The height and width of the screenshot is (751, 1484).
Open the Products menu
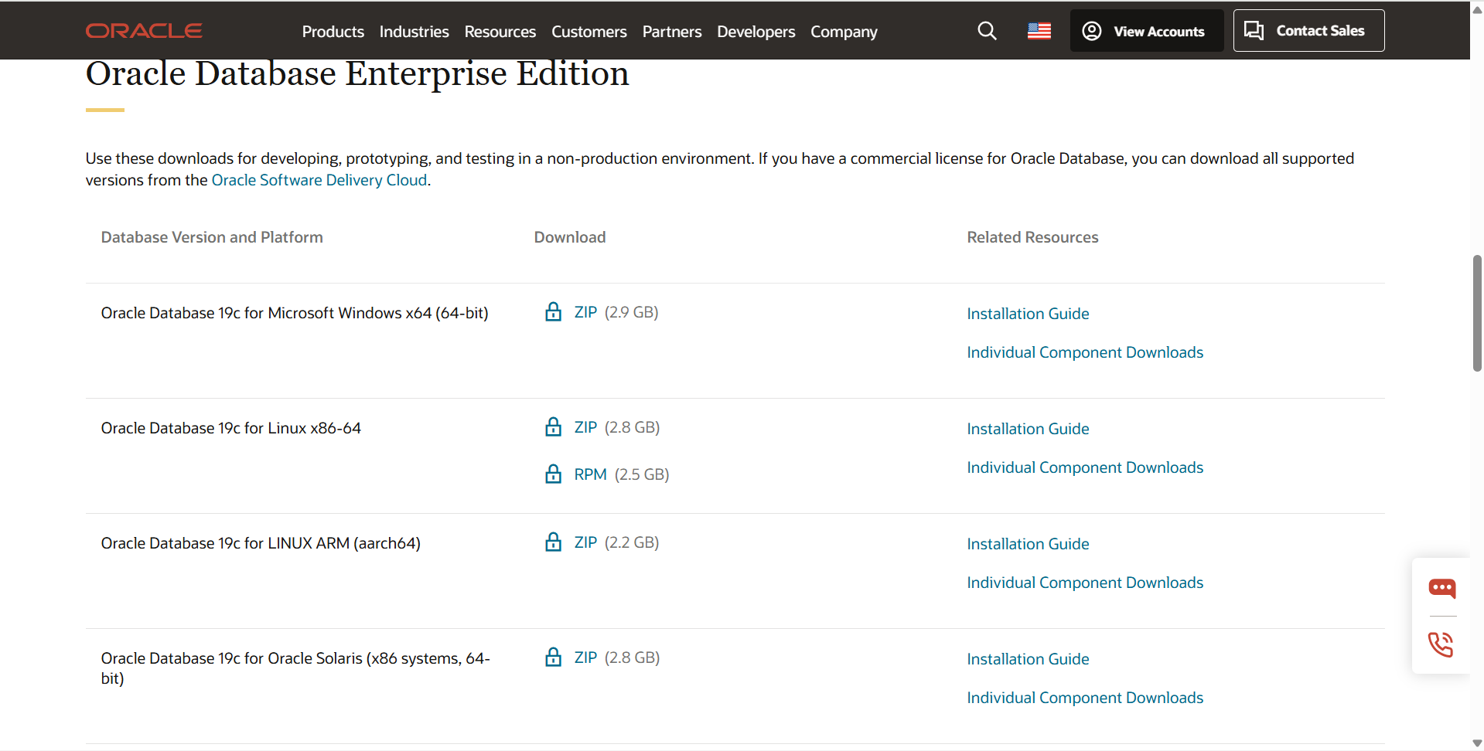coord(333,32)
